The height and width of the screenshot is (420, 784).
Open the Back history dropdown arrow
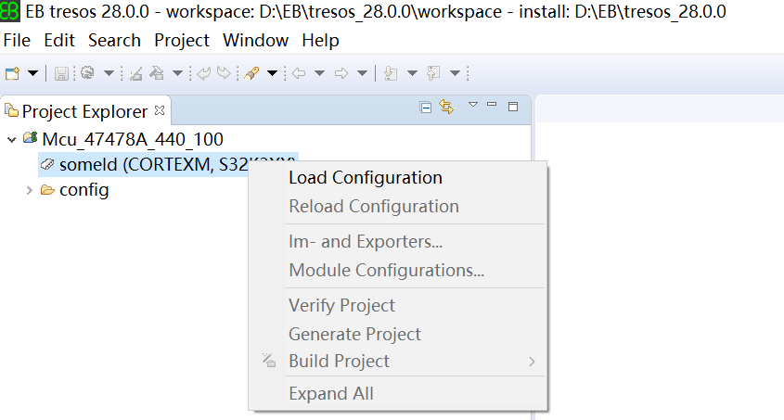[319, 74]
